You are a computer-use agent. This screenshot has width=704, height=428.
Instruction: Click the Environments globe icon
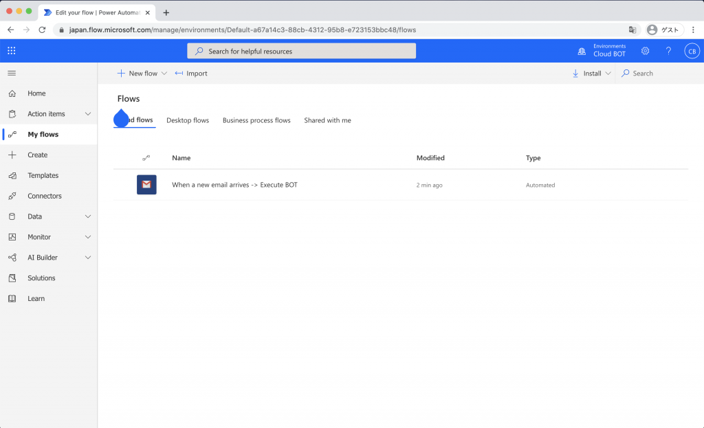(582, 51)
